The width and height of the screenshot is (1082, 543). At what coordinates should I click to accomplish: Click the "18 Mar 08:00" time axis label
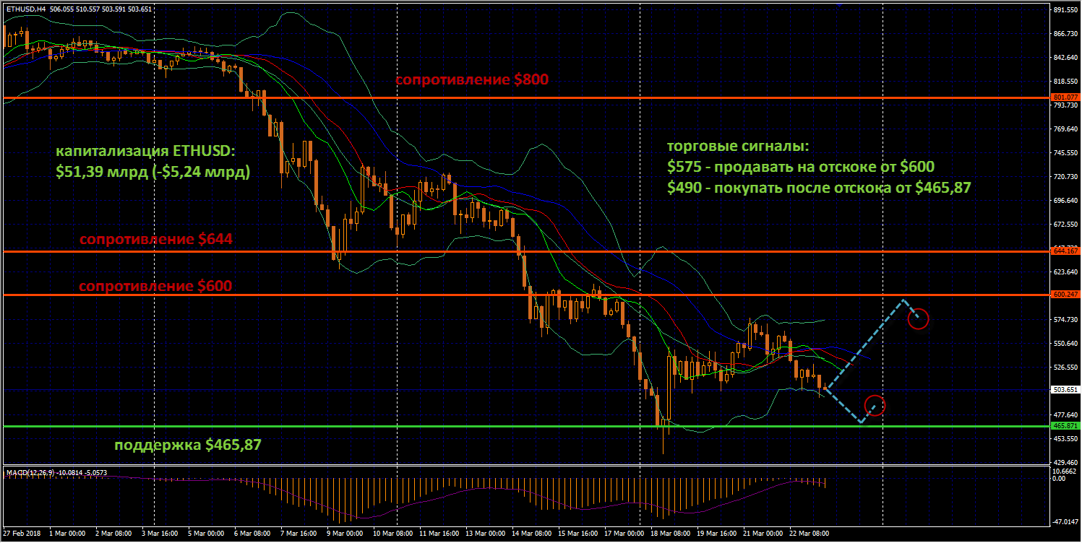click(x=669, y=534)
